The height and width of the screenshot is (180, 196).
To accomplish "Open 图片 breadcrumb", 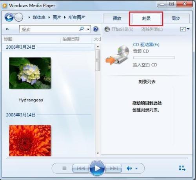I will point(57,17).
